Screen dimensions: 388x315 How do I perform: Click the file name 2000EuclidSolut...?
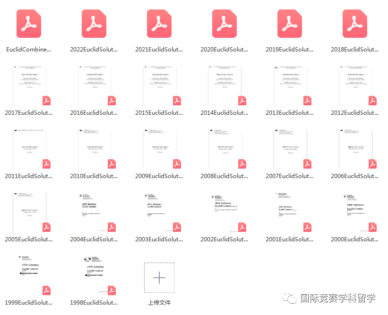pos(355,239)
